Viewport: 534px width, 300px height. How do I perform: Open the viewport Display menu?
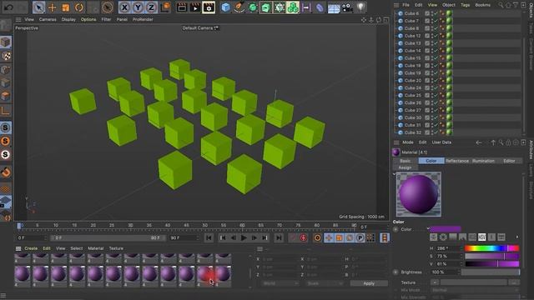click(x=68, y=20)
